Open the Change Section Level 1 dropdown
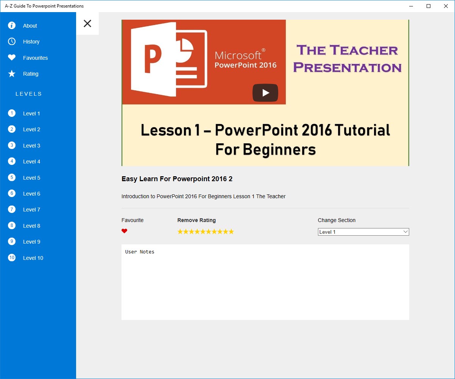Viewport: 455px width, 379px height. [363, 232]
